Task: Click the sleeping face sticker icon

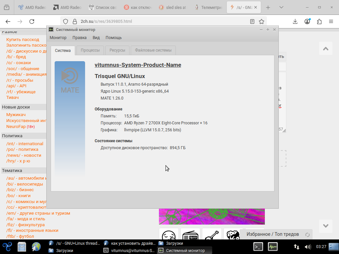Action: [x=169, y=234]
